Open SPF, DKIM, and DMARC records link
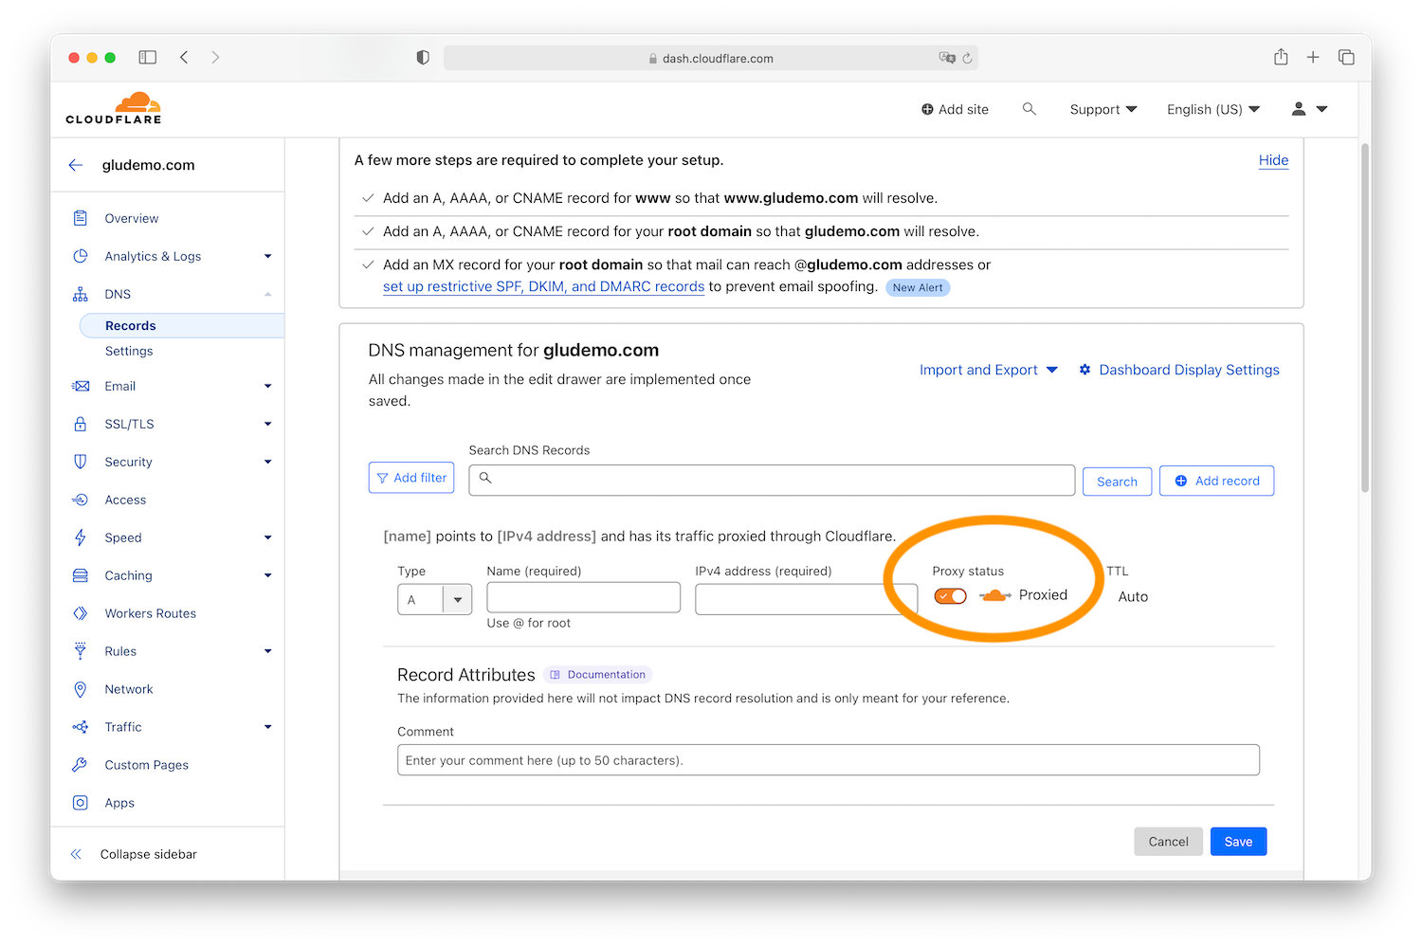This screenshot has width=1422, height=947. (x=543, y=286)
